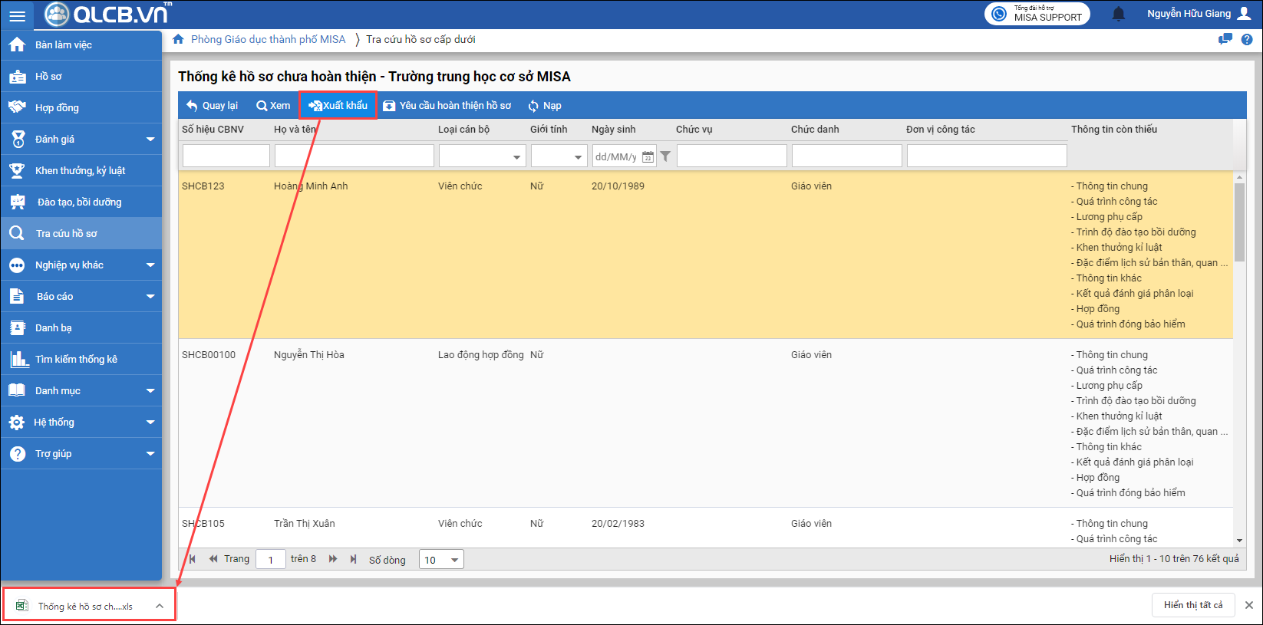The width and height of the screenshot is (1263, 625).
Task: Open the feedback chat icon
Action: pyautogui.click(x=1225, y=39)
